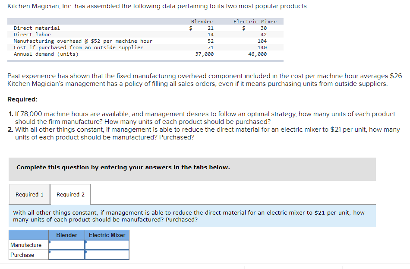Click the Blender header in answer table
410x269 pixels.
[66, 235]
